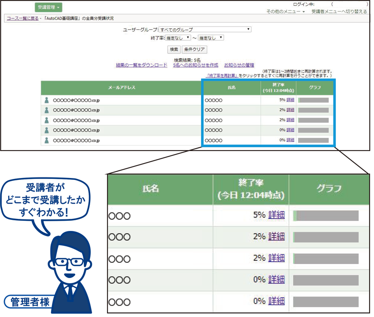Open お知らせの管理 link
The height and width of the screenshot is (317, 374).
tap(239, 65)
